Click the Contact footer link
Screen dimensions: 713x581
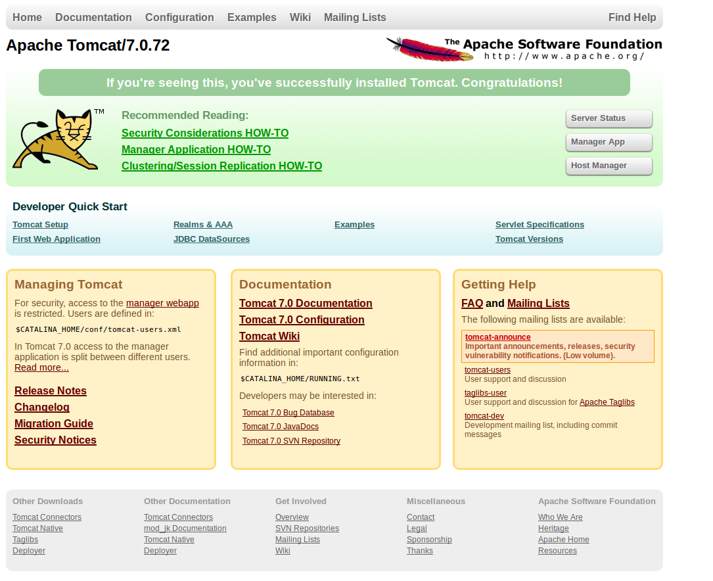[421, 517]
